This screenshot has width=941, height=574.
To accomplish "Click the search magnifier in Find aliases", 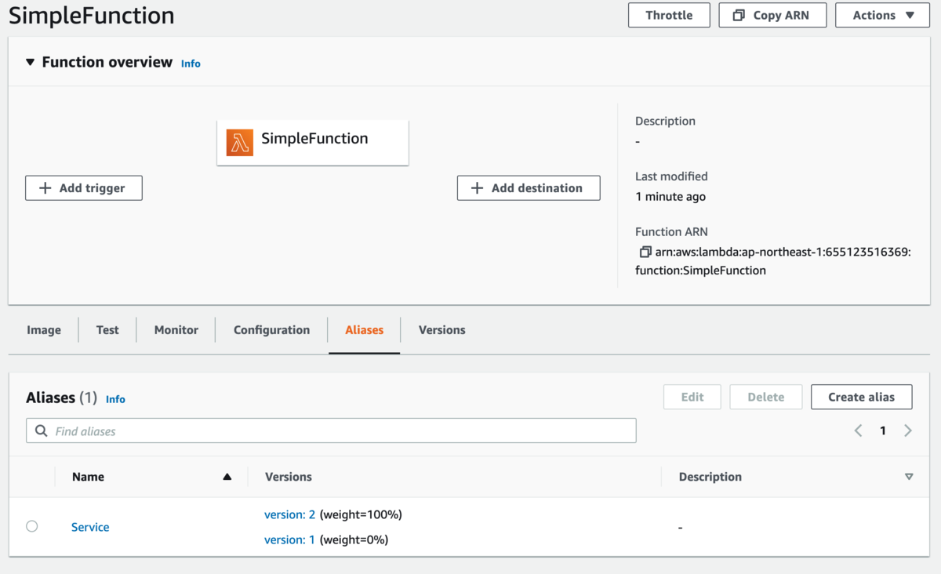I will point(42,430).
